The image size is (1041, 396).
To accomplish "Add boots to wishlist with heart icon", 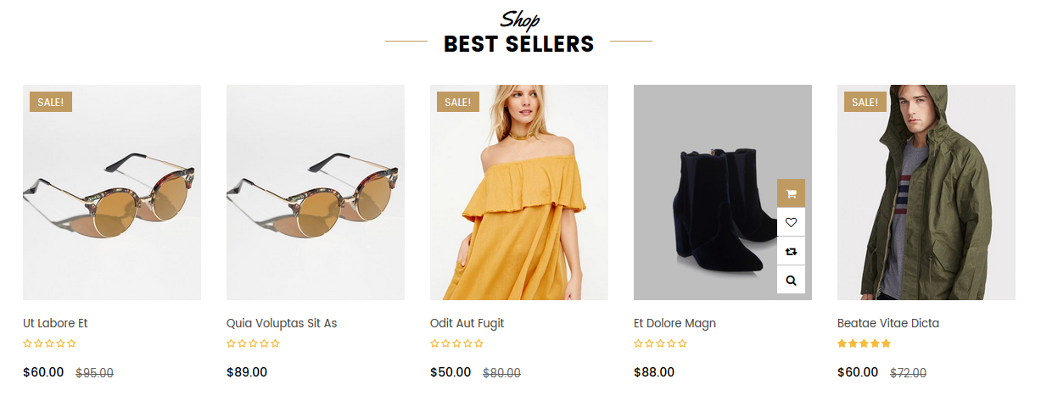I will tap(791, 222).
